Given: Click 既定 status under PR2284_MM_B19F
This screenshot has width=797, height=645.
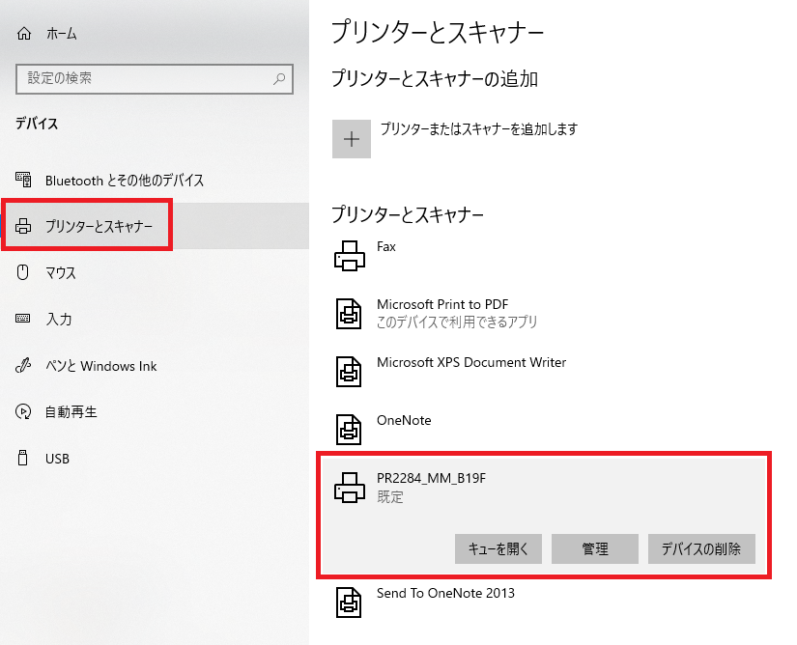Looking at the screenshot, I should 390,496.
